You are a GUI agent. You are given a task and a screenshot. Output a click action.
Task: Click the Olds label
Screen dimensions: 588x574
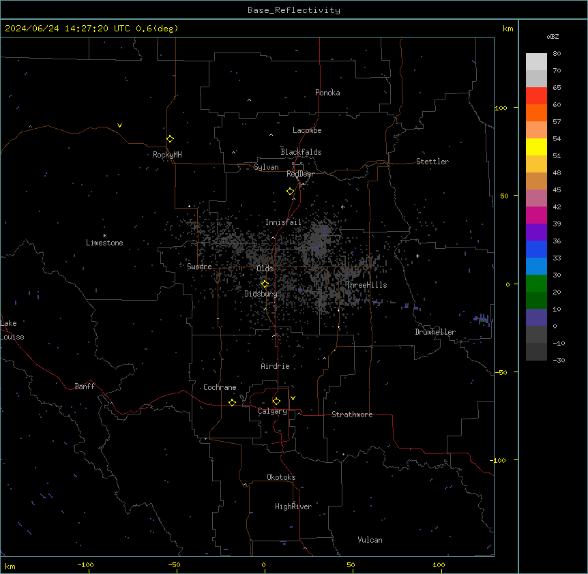click(265, 269)
